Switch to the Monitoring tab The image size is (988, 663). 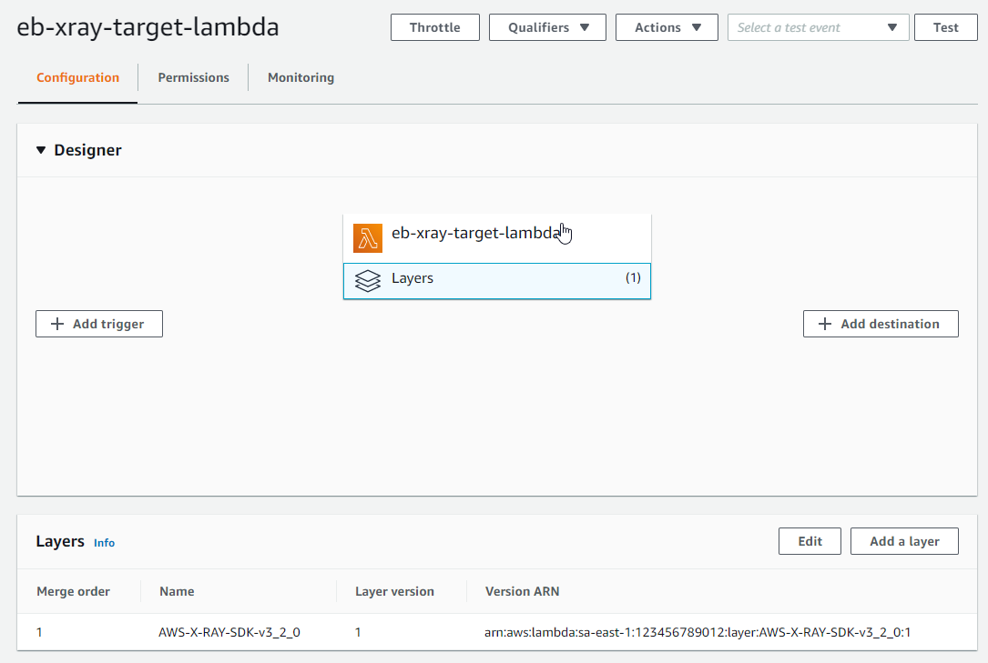tap(300, 77)
